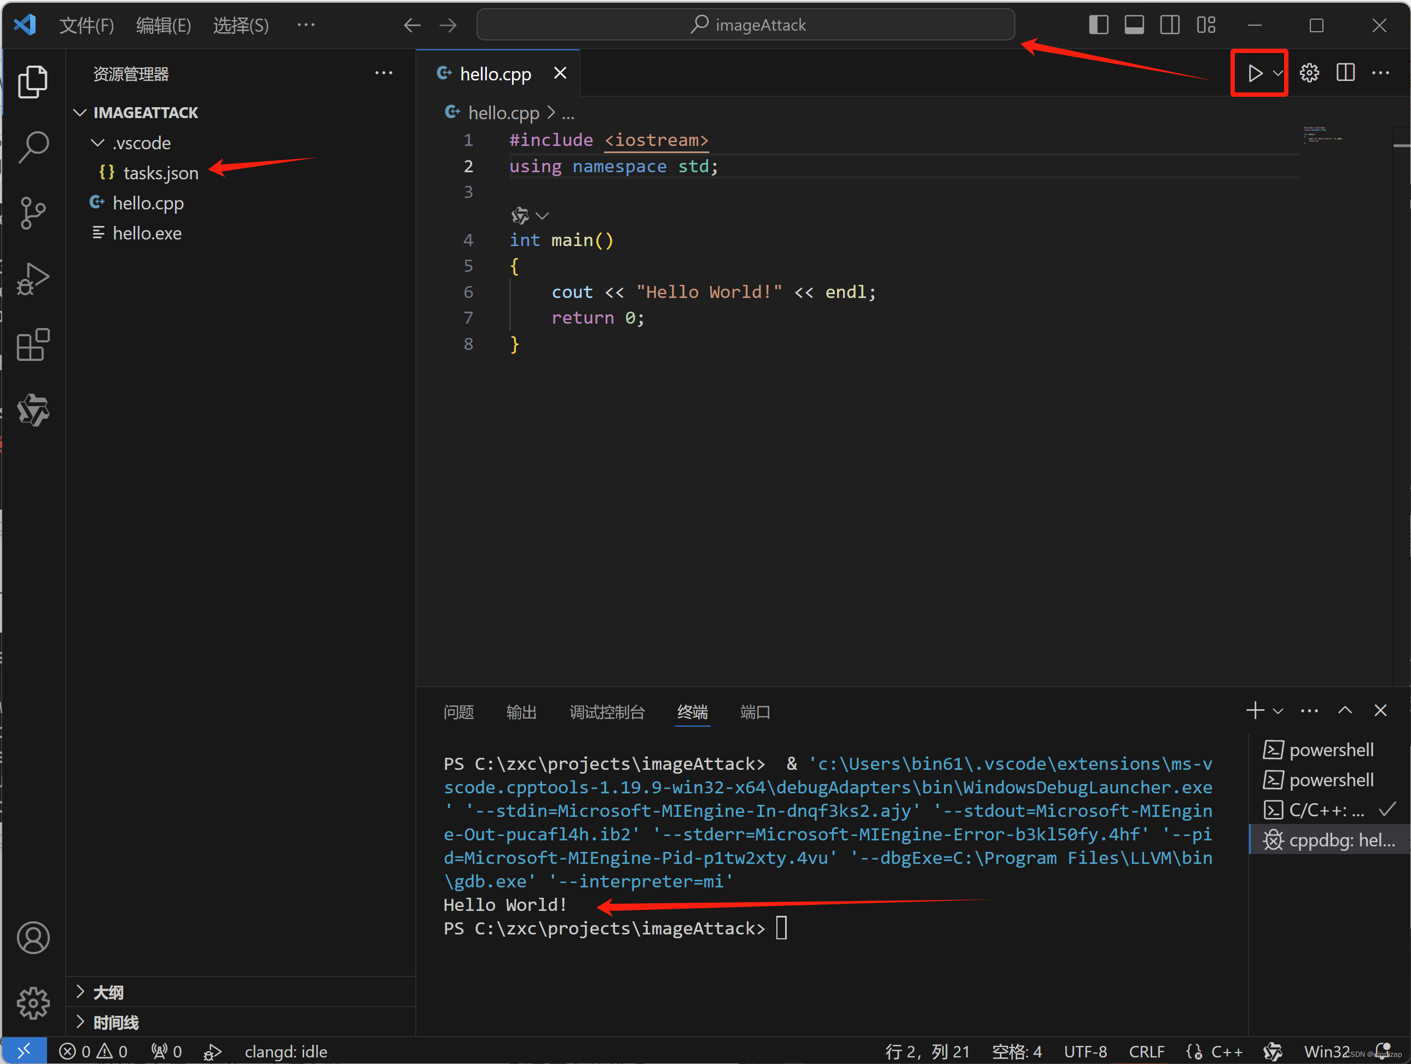The height and width of the screenshot is (1064, 1411).
Task: Click the 行 2, 列 21 cursor position
Action: click(x=927, y=1051)
